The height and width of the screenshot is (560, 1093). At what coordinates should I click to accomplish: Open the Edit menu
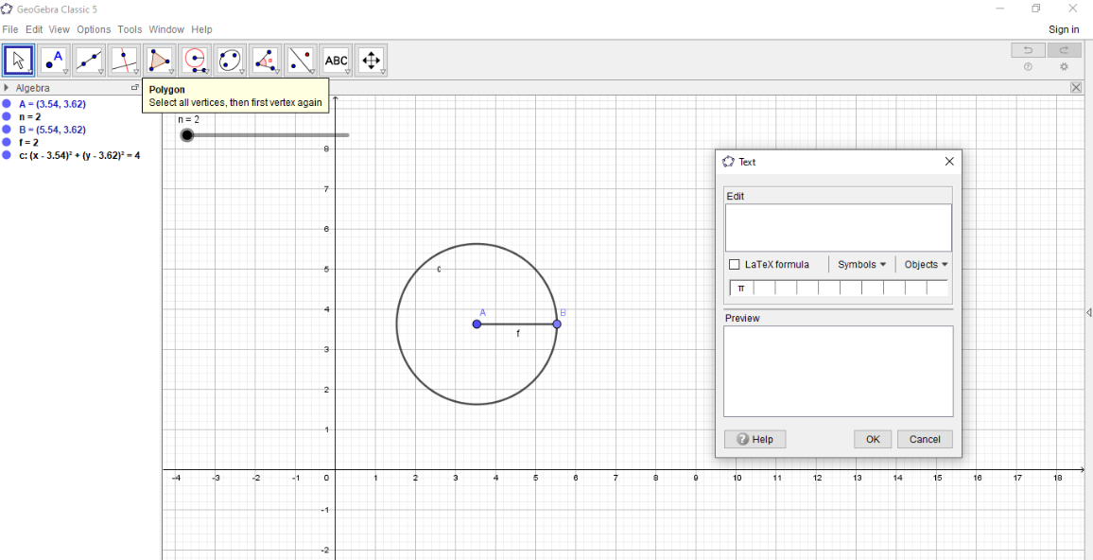click(x=34, y=29)
